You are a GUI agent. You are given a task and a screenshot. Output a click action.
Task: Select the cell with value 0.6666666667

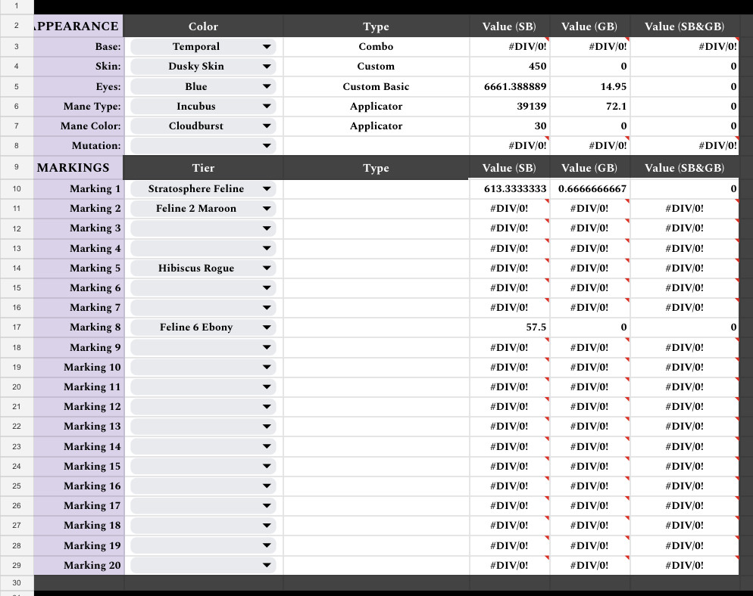(589, 188)
